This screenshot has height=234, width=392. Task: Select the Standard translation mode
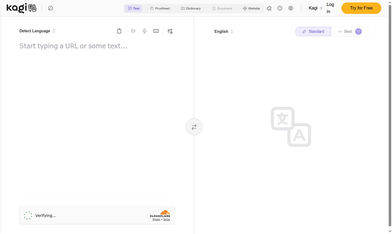[x=313, y=31]
